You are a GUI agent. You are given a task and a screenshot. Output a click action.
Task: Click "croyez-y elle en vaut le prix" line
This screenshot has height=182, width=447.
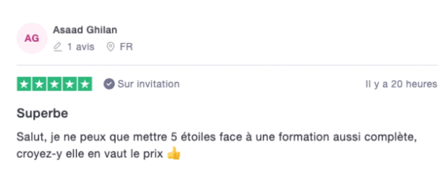pyautogui.click(x=90, y=155)
